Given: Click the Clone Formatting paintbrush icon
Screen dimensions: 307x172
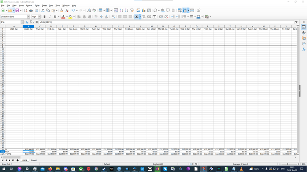Looking at the screenshot, I should [x=62, y=10].
